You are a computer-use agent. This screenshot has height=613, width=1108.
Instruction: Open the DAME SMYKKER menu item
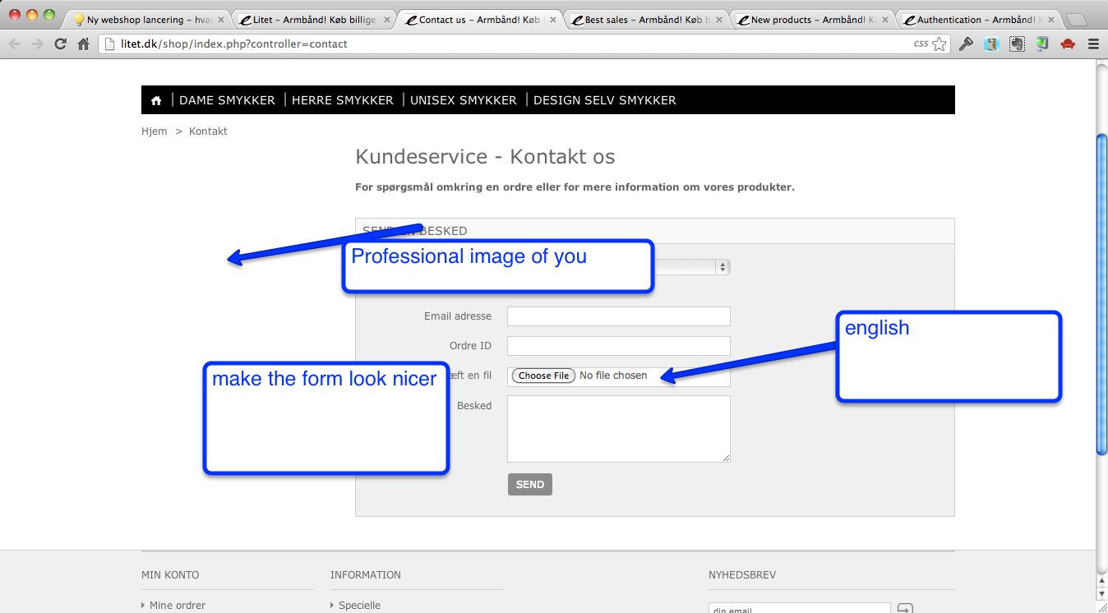(x=227, y=100)
